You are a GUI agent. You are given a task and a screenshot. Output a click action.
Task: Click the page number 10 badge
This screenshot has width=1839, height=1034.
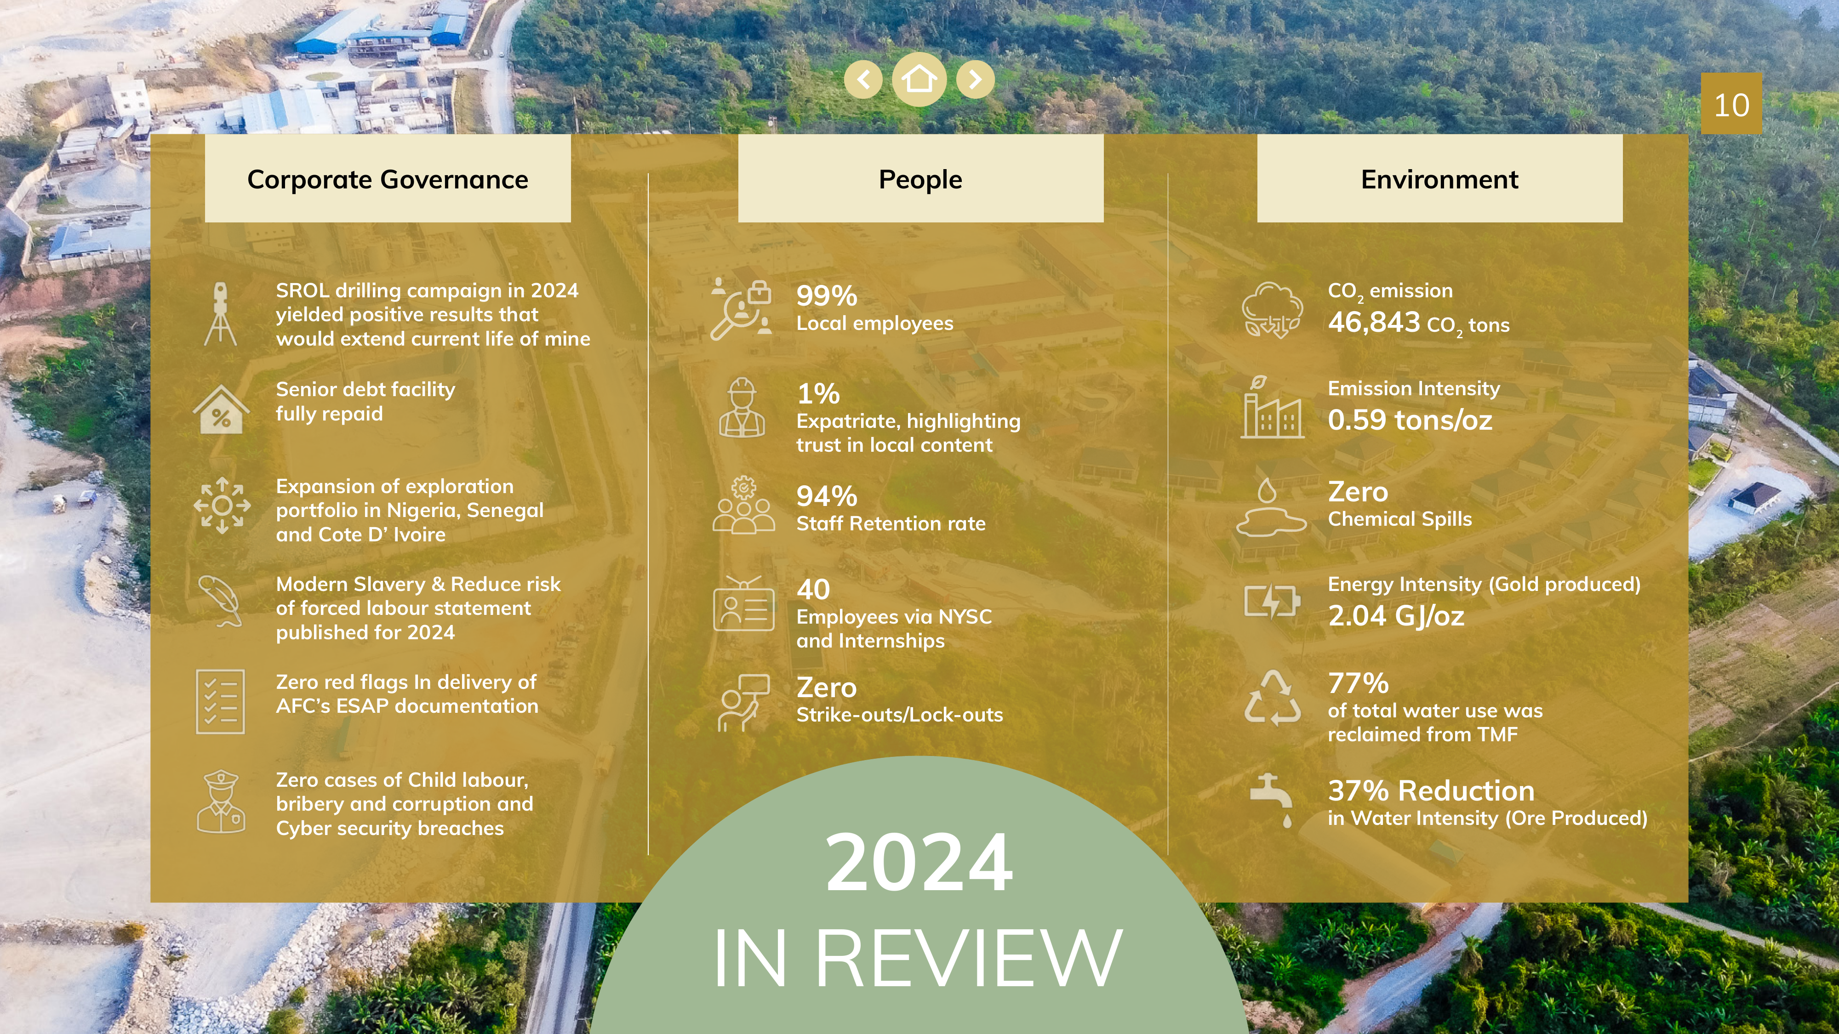[1731, 104]
